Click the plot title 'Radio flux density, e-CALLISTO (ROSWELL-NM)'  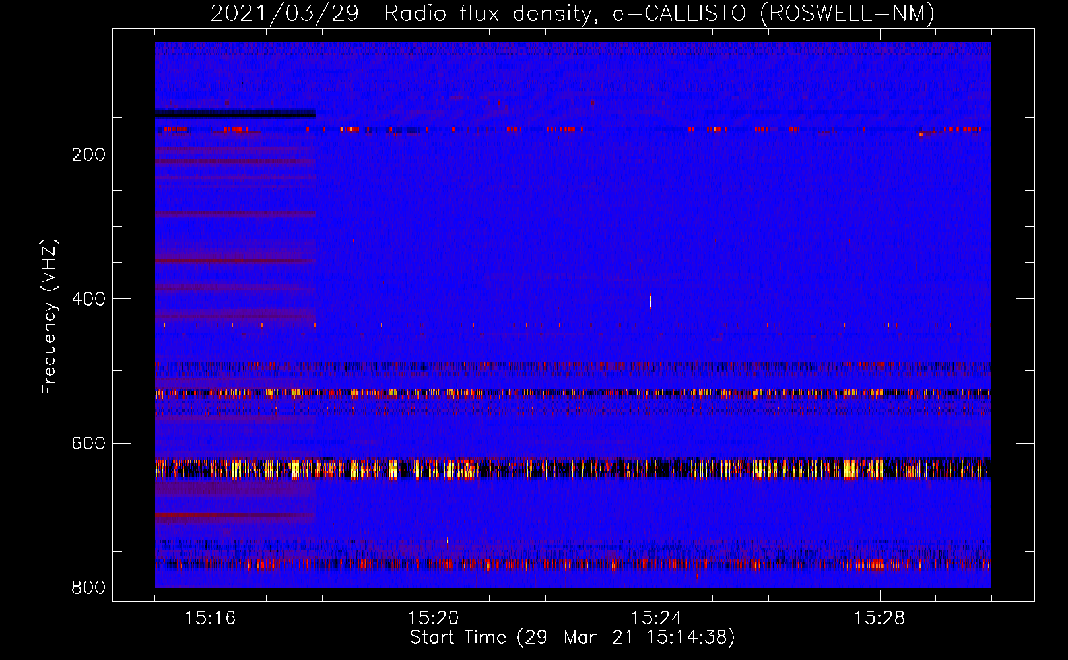click(x=659, y=13)
